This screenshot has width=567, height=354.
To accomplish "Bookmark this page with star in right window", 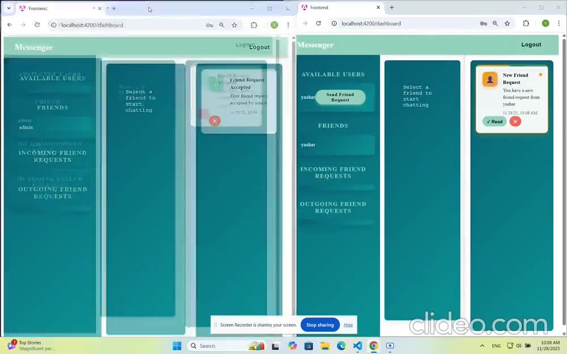I will click(x=507, y=23).
